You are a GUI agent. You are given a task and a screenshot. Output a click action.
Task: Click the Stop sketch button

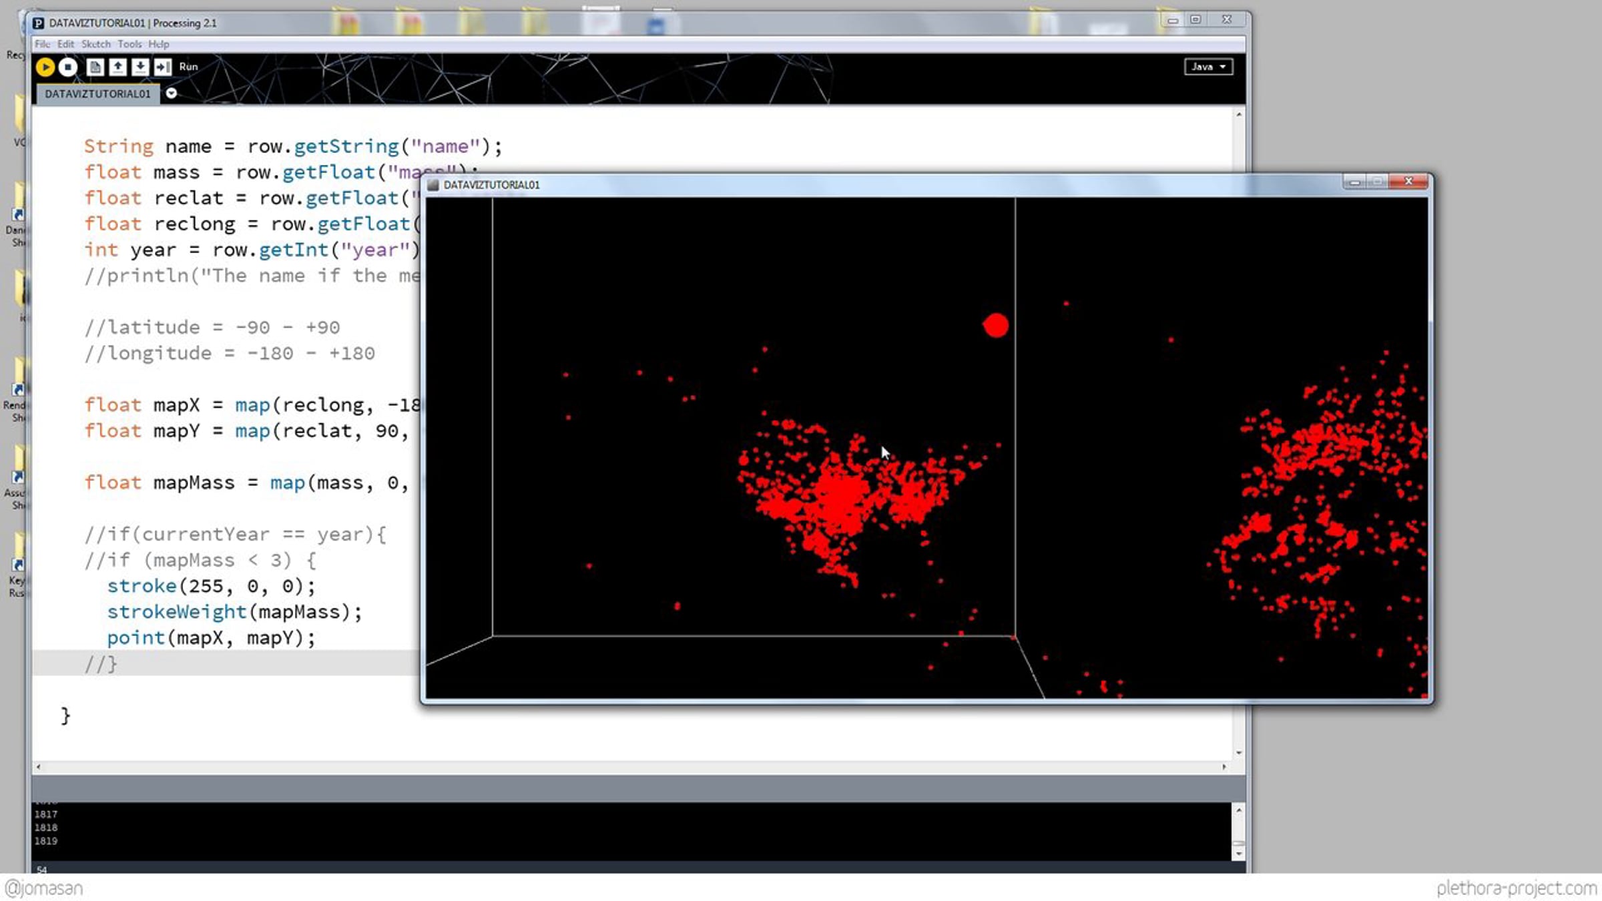[x=67, y=67]
